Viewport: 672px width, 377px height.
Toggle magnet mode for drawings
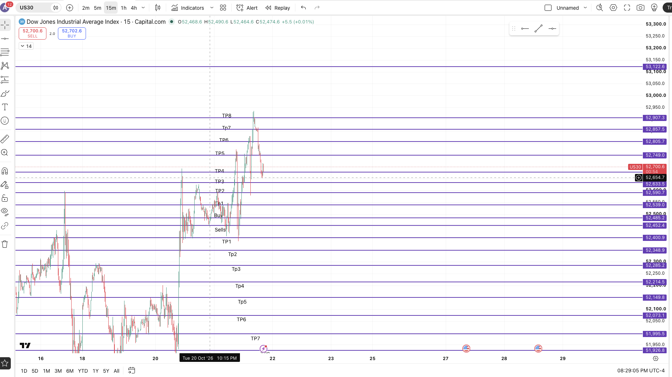coord(5,171)
